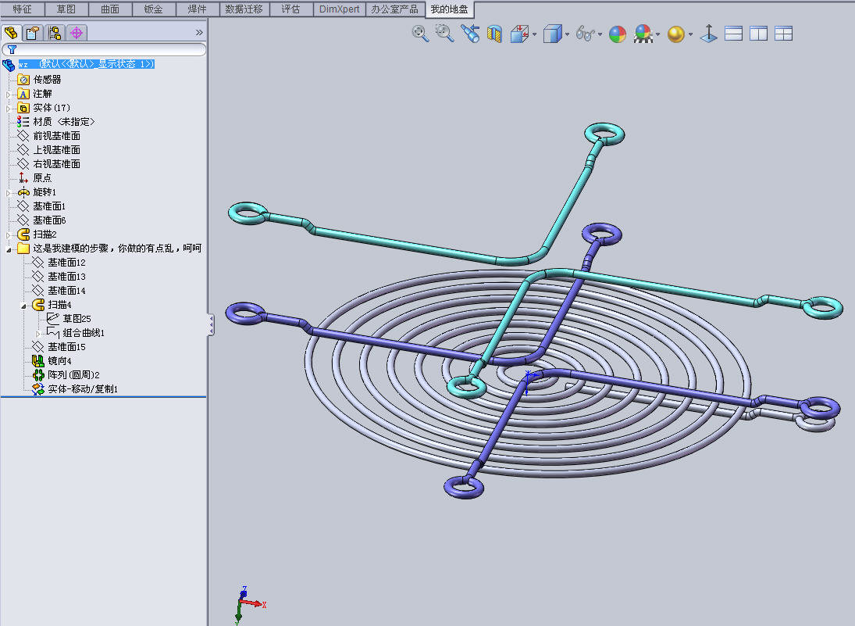
Task: Switch to the two-view vertical viewport layout
Action: click(758, 34)
